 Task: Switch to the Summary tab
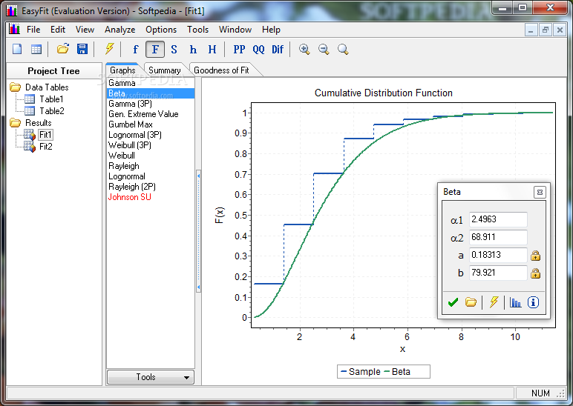[x=165, y=70]
